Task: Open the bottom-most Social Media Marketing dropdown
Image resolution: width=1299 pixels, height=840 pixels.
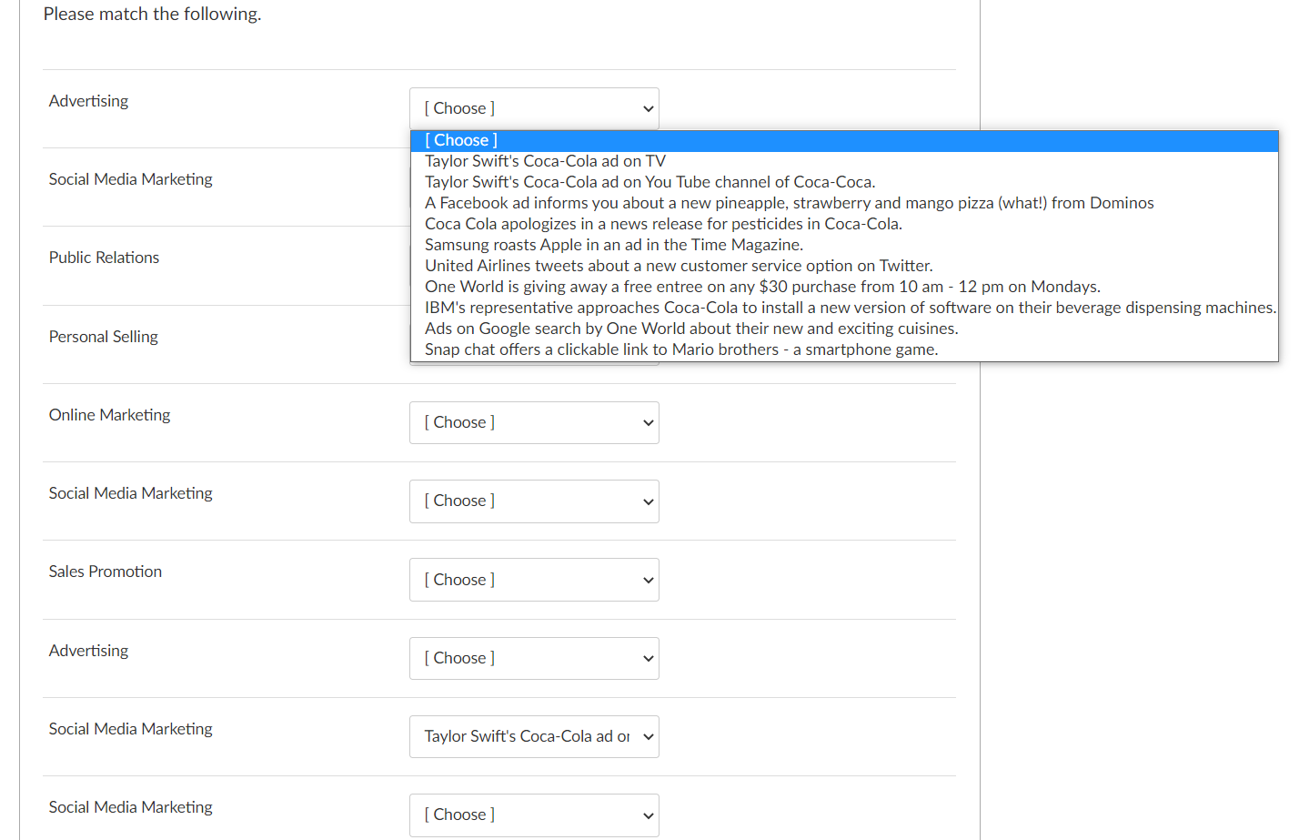Action: [x=534, y=815]
